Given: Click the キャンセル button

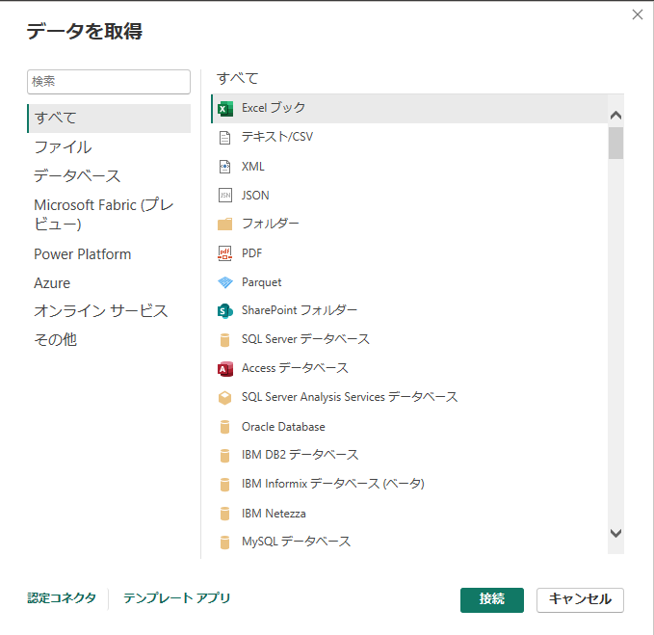Looking at the screenshot, I should coord(580,600).
